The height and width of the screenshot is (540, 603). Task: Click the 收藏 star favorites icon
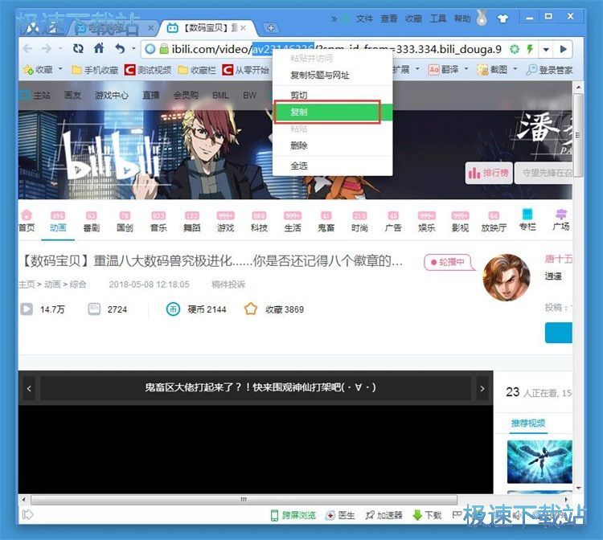tap(28, 70)
